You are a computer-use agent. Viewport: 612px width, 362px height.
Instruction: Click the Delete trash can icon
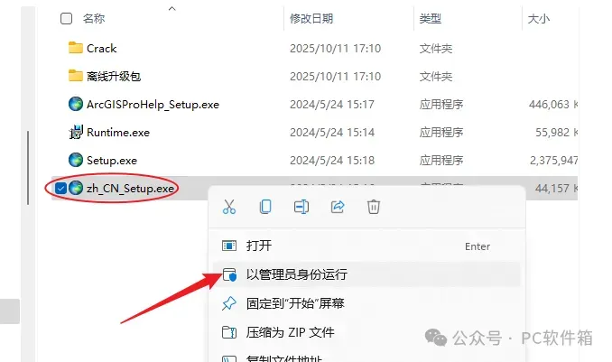[374, 207]
